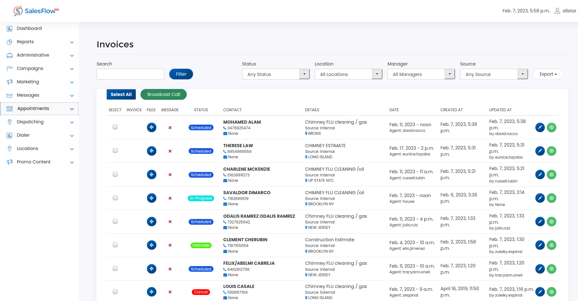
Task: Open Dashboard in the sidebar
Action: 29,28
